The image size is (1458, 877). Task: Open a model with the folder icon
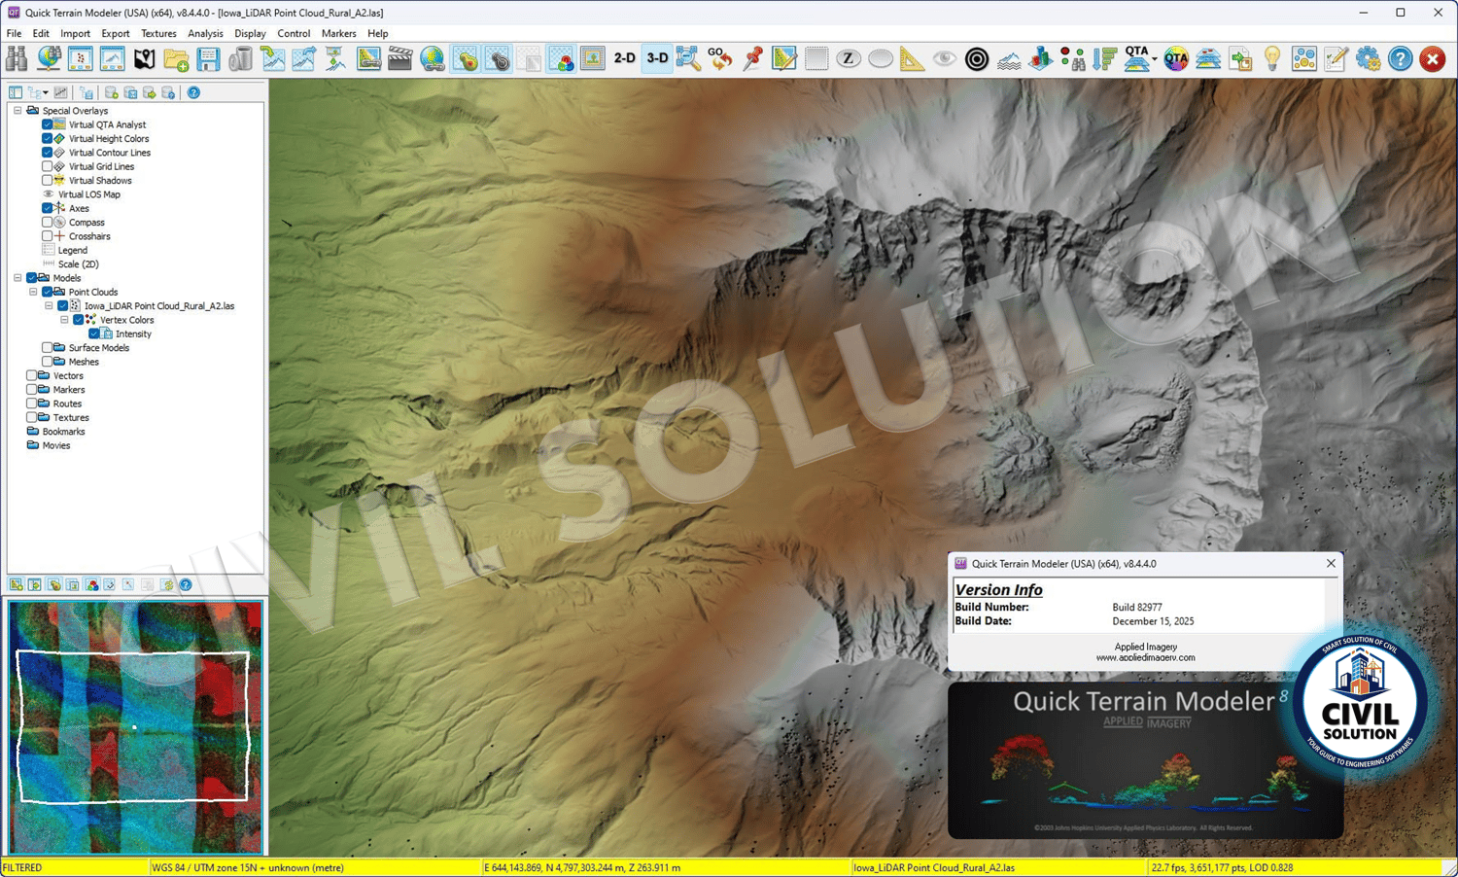[x=176, y=59]
